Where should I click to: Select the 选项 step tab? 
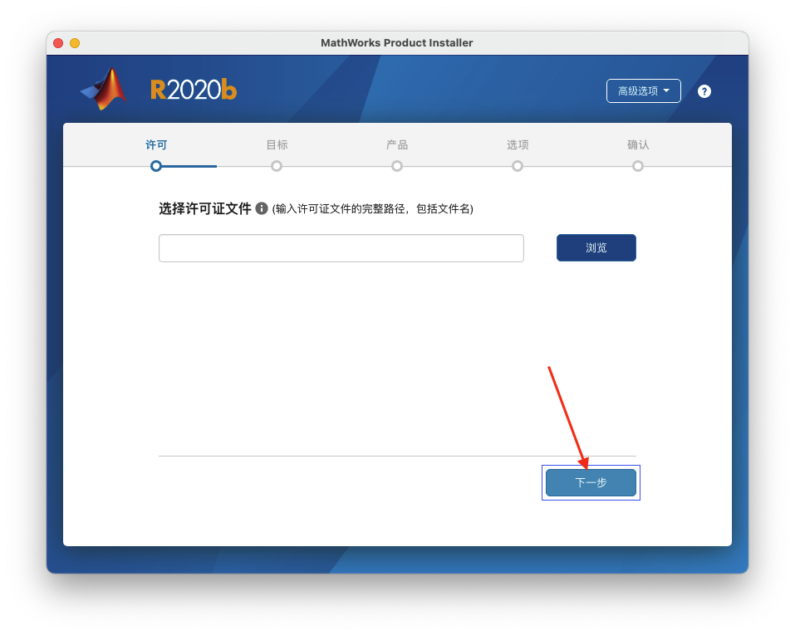click(518, 145)
